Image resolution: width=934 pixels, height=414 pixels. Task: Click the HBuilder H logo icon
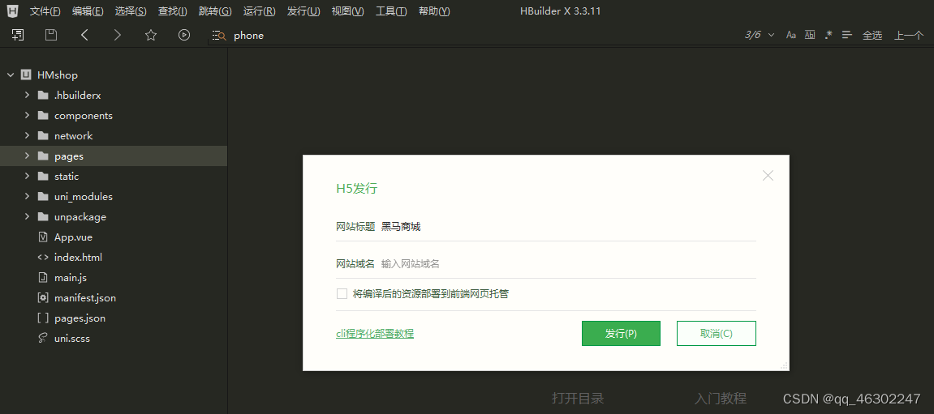13,11
